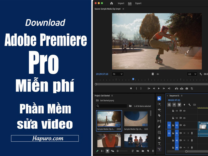Select the Ripple Edit tool

159,110
